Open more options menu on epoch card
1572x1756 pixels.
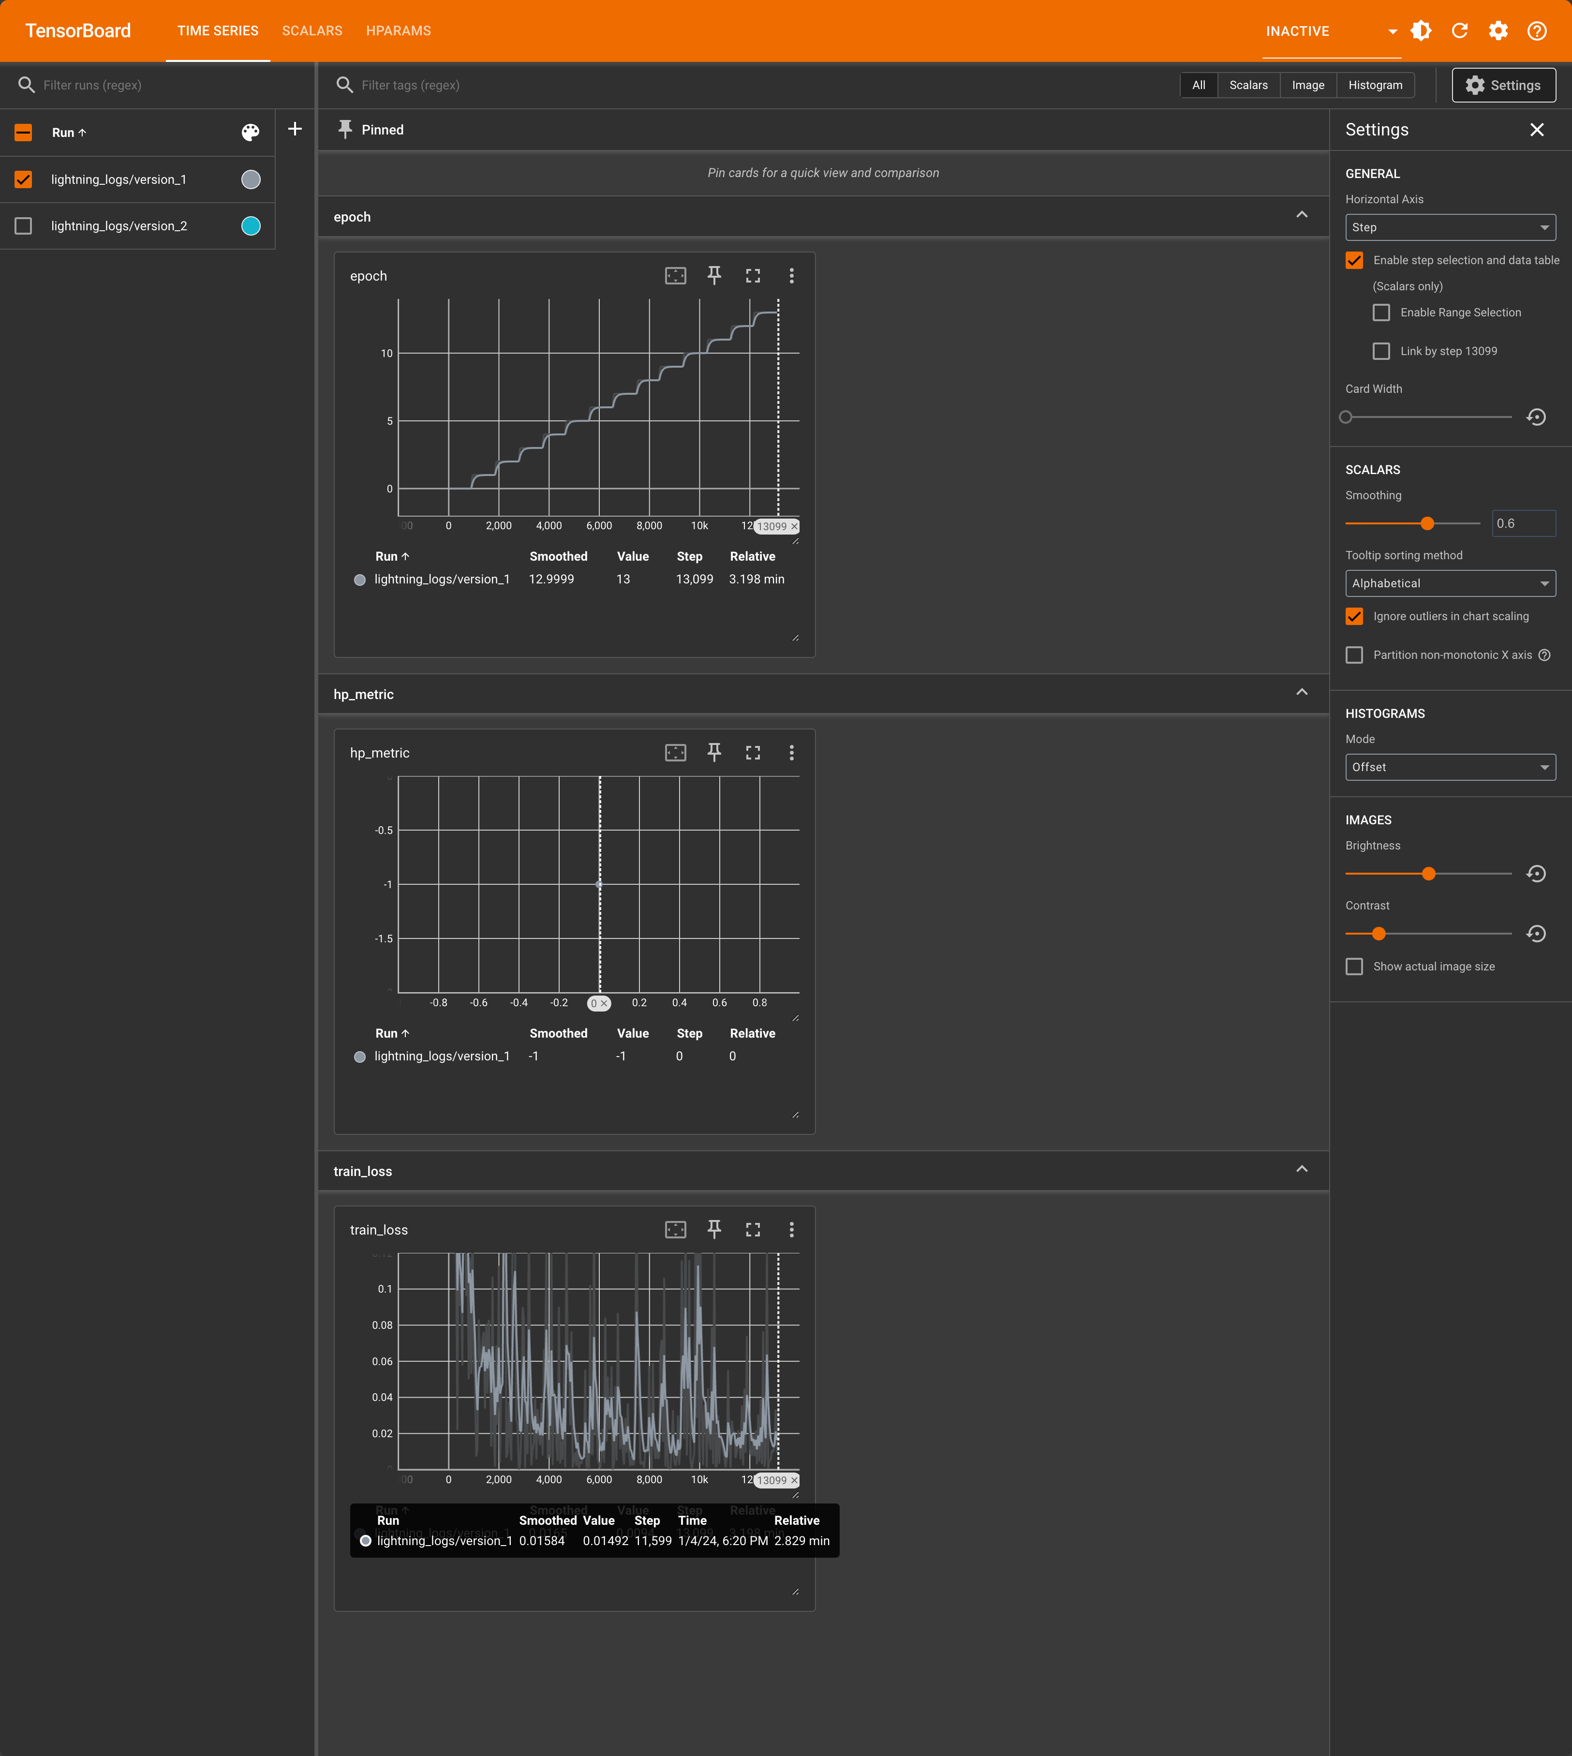(791, 276)
